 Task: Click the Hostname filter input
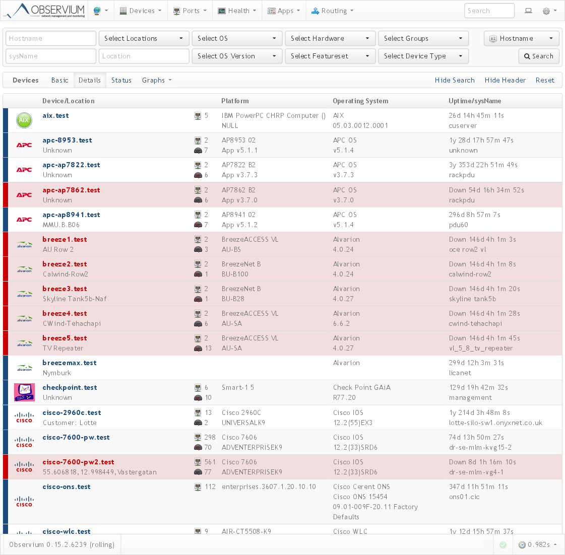[51, 39]
